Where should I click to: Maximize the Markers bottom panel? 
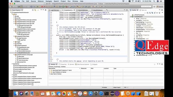point(162,64)
